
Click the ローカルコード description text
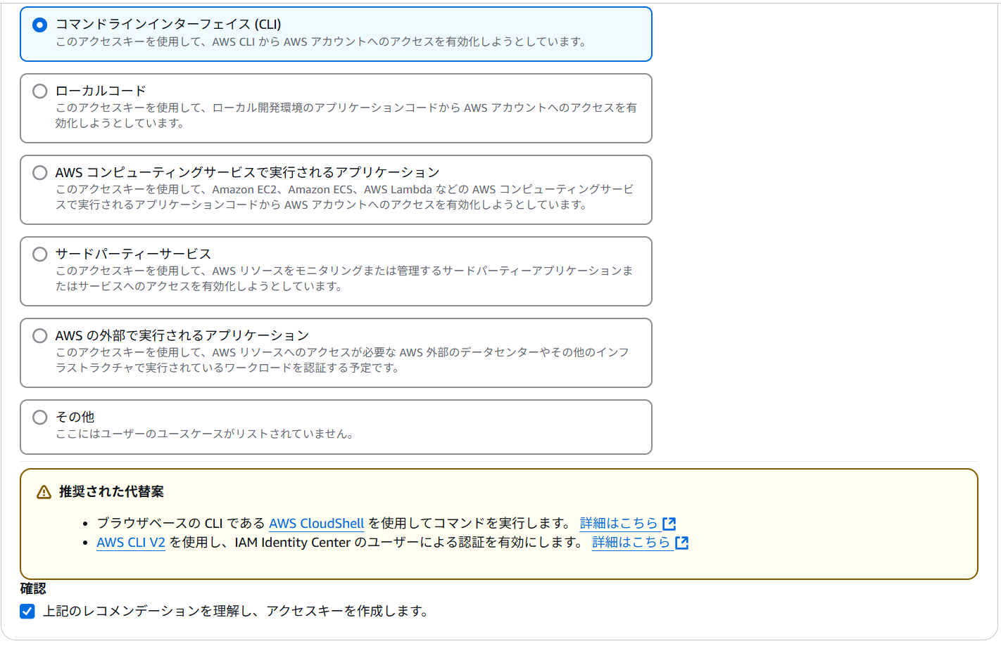(346, 115)
